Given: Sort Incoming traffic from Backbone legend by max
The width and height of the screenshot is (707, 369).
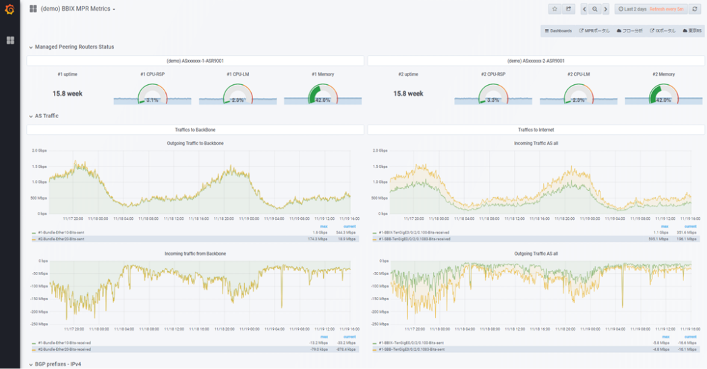Looking at the screenshot, I should pyautogui.click(x=324, y=337).
